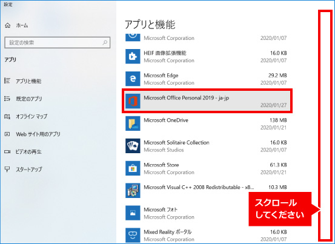
Task: Click Microsoft フォト app icon
Action: (x=133, y=213)
